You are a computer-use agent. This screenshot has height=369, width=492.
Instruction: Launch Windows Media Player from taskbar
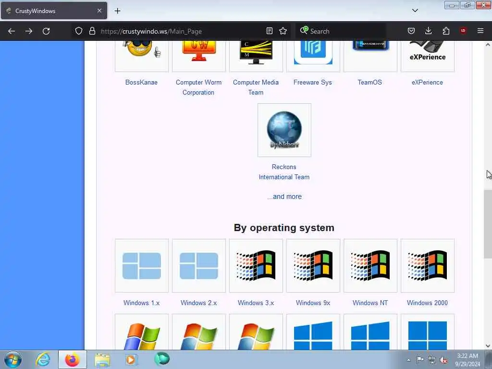point(131,359)
